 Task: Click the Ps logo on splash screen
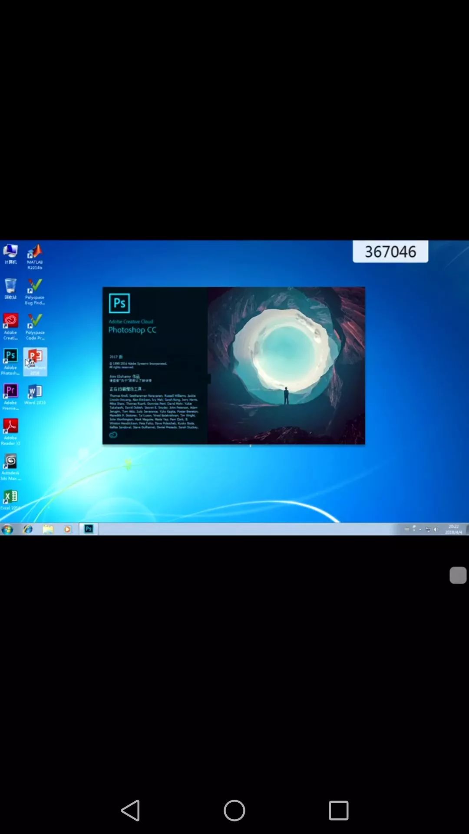click(119, 303)
